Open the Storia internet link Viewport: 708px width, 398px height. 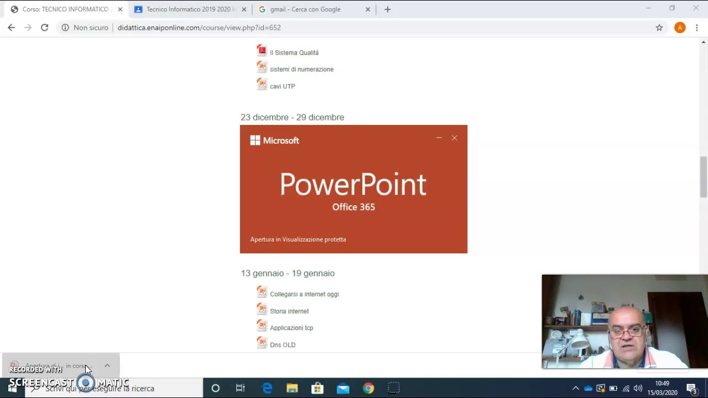[x=289, y=311]
